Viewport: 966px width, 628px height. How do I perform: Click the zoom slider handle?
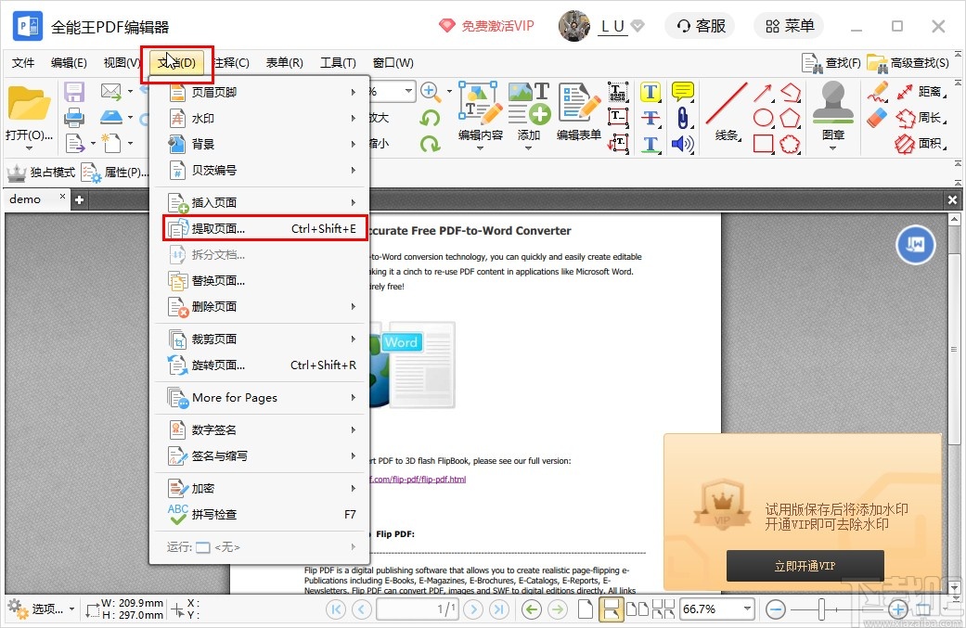[x=822, y=609]
